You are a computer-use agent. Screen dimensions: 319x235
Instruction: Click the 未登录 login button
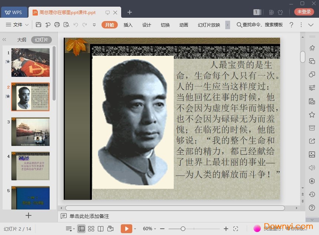pos(304,12)
